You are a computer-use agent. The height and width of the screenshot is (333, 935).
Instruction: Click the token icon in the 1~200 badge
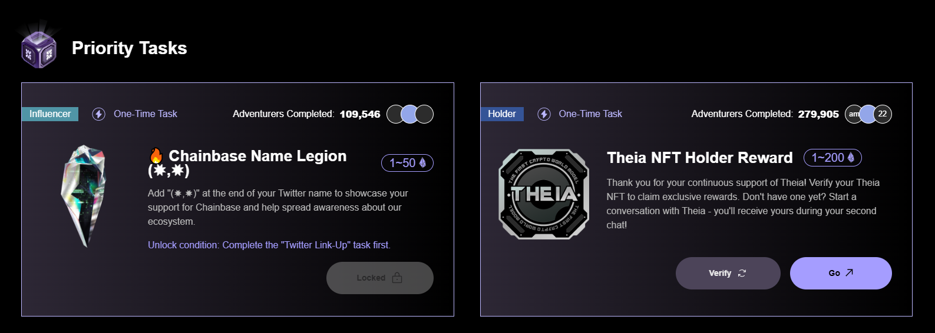pyautogui.click(x=851, y=158)
